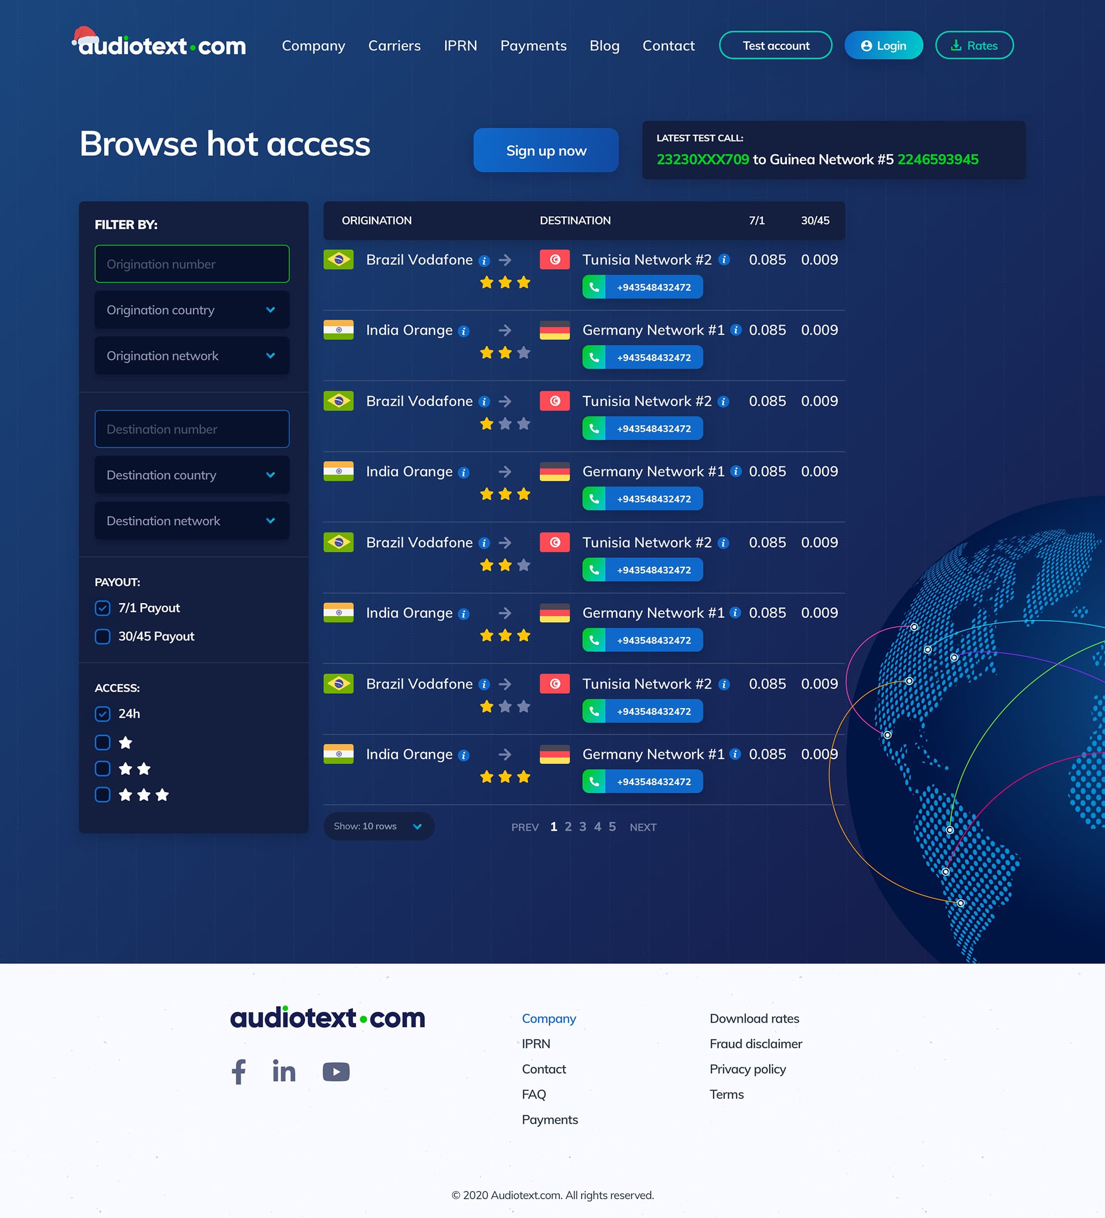Open the Destination network dropdown
Image resolution: width=1105 pixels, height=1218 pixels.
(x=192, y=521)
